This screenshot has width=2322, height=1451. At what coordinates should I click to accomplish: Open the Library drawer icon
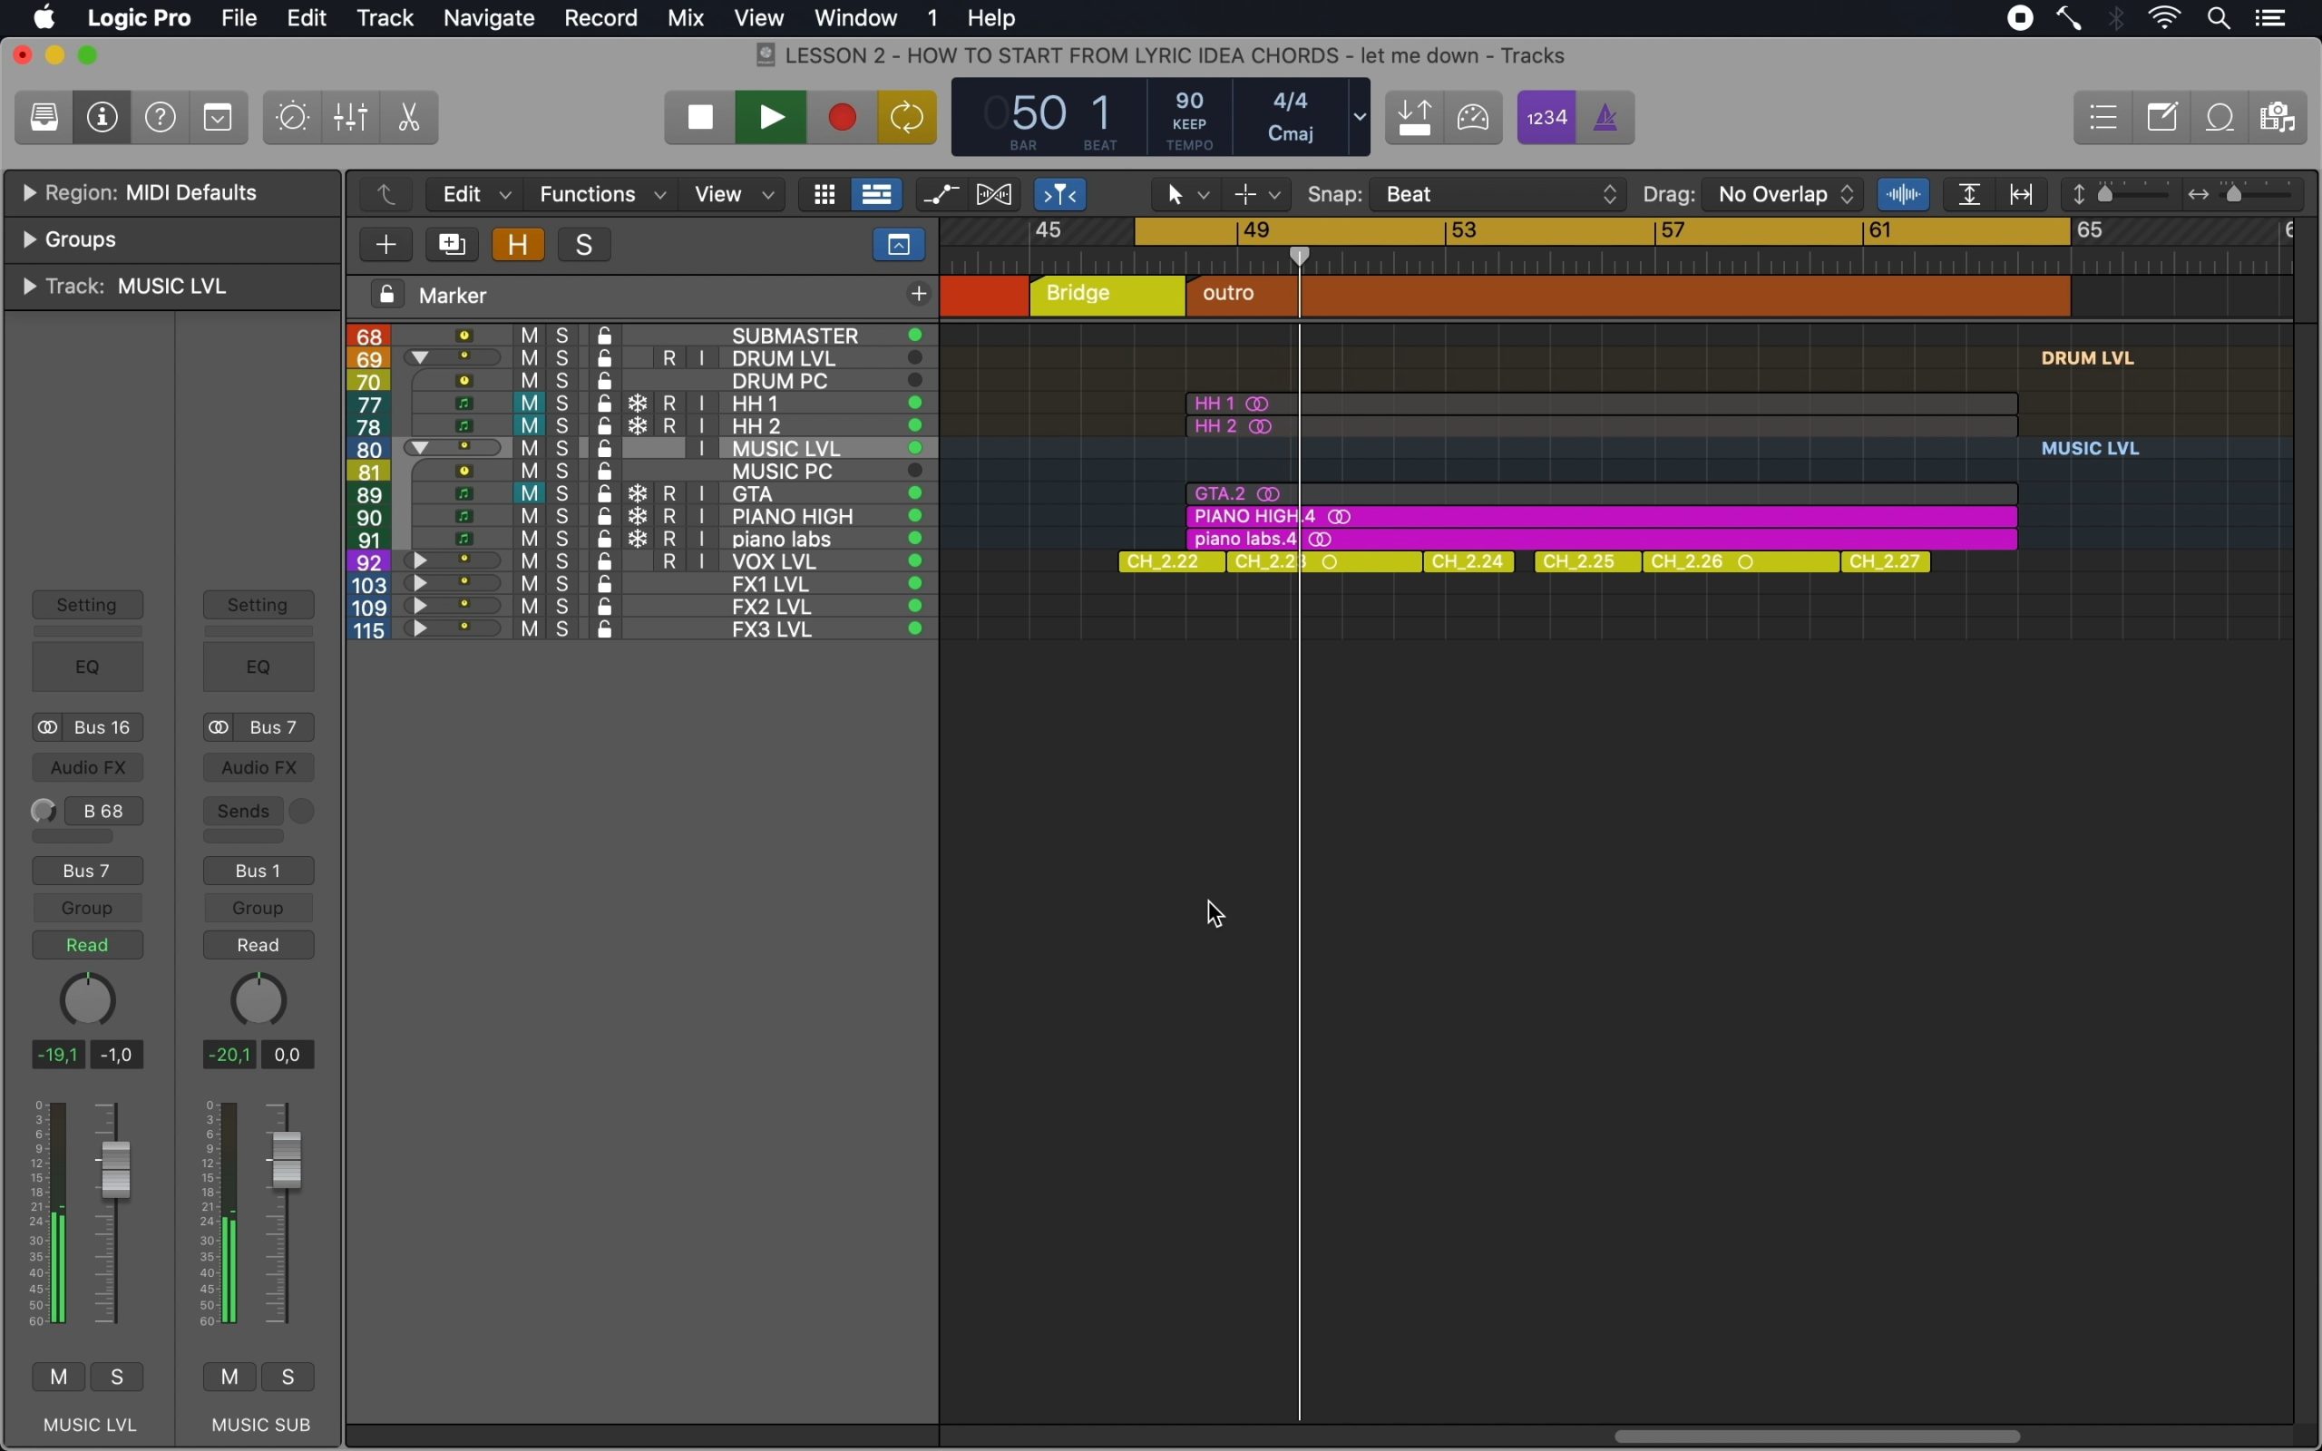coord(44,117)
